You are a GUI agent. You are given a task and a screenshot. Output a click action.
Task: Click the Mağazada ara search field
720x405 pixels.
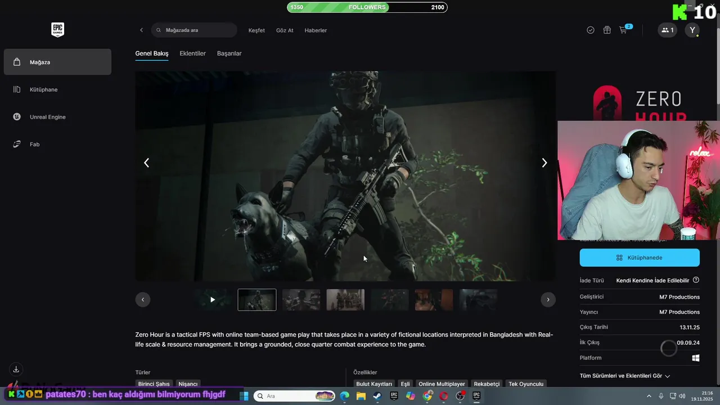pos(194,30)
